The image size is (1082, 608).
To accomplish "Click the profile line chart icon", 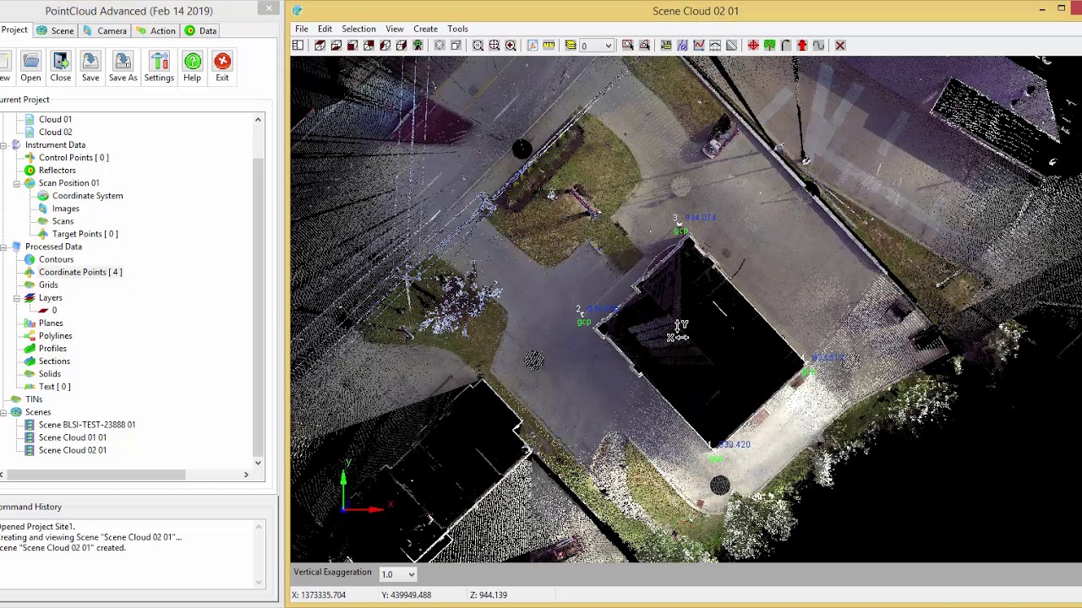I will tap(699, 46).
